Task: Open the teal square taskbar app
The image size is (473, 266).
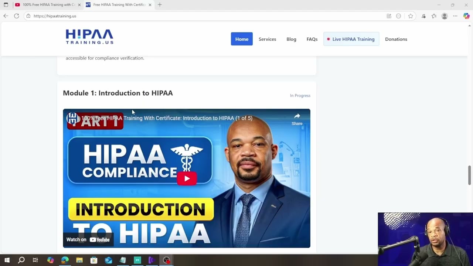Action: [137, 260]
